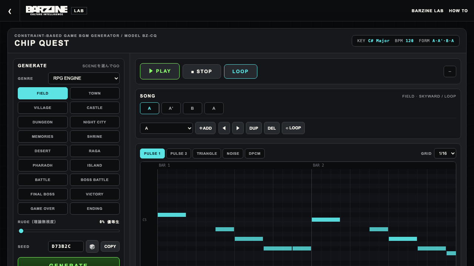
Task: Open the GENRE dropdown RPG ENGINE
Action: [x=84, y=78]
